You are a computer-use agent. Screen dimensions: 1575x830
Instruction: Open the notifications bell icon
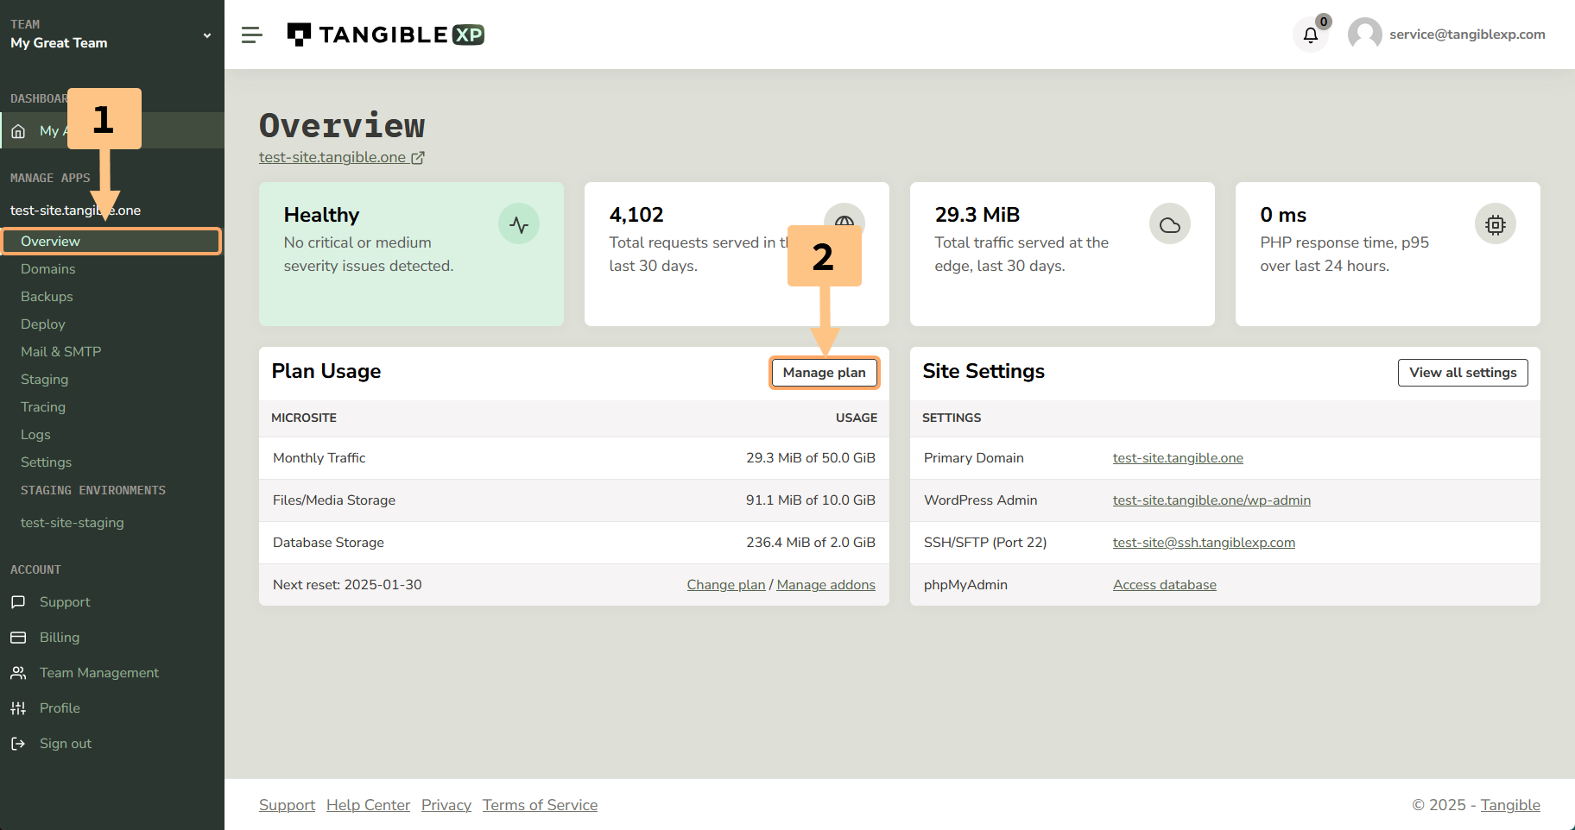(x=1310, y=35)
